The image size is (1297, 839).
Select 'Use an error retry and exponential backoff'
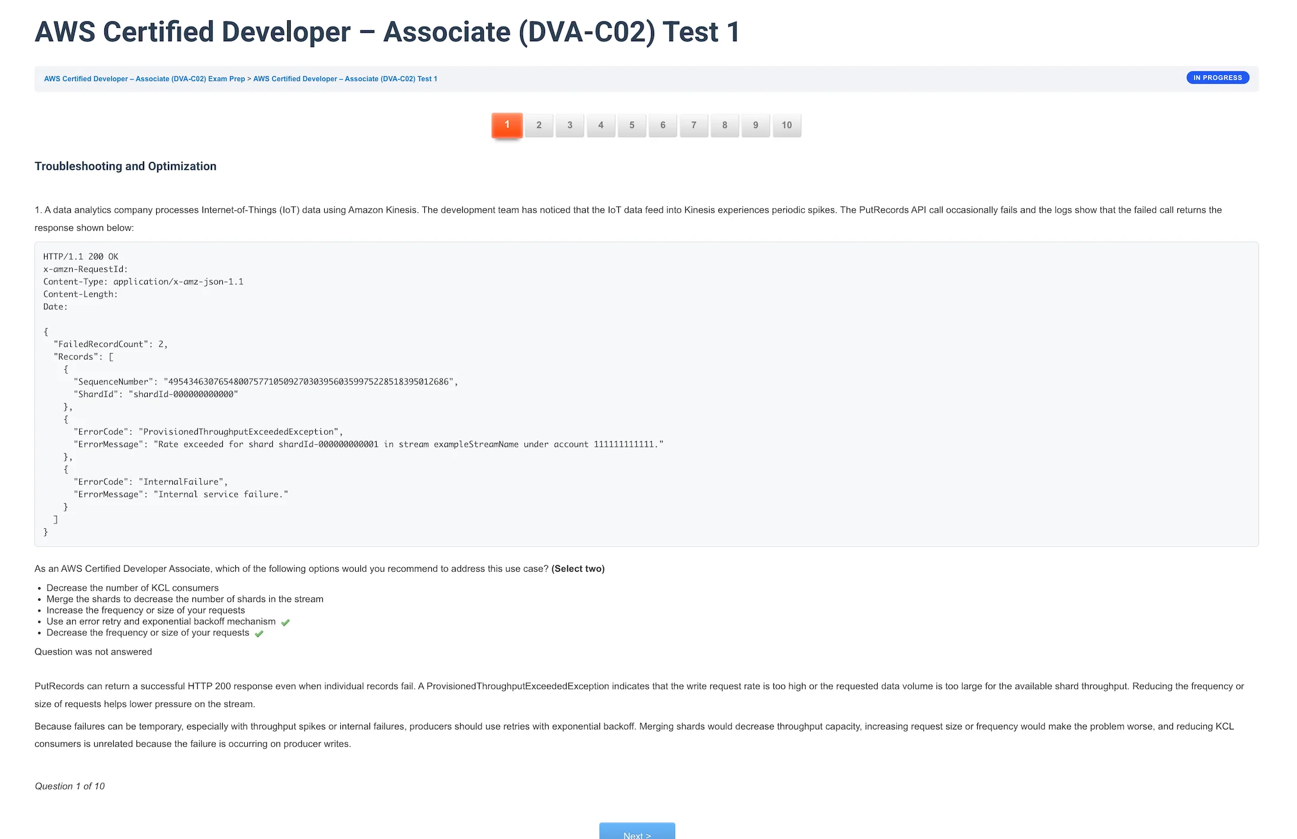coord(161,622)
